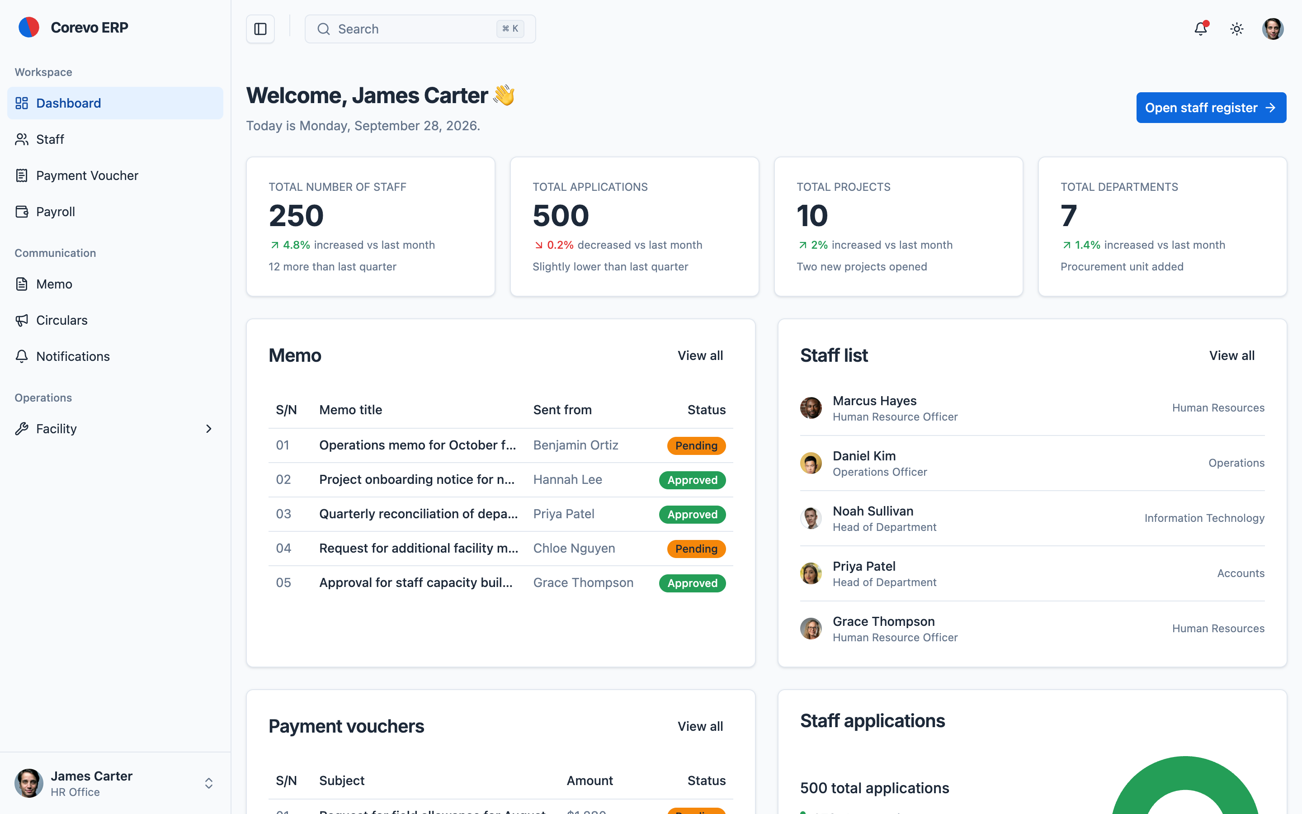Open memo 'Request for additional facility m...'
Image resolution: width=1302 pixels, height=814 pixels.
point(419,549)
